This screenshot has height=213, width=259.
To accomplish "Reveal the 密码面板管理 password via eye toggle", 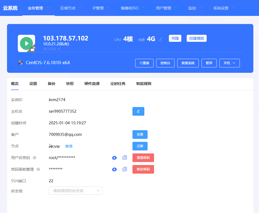I will click(x=114, y=169).
